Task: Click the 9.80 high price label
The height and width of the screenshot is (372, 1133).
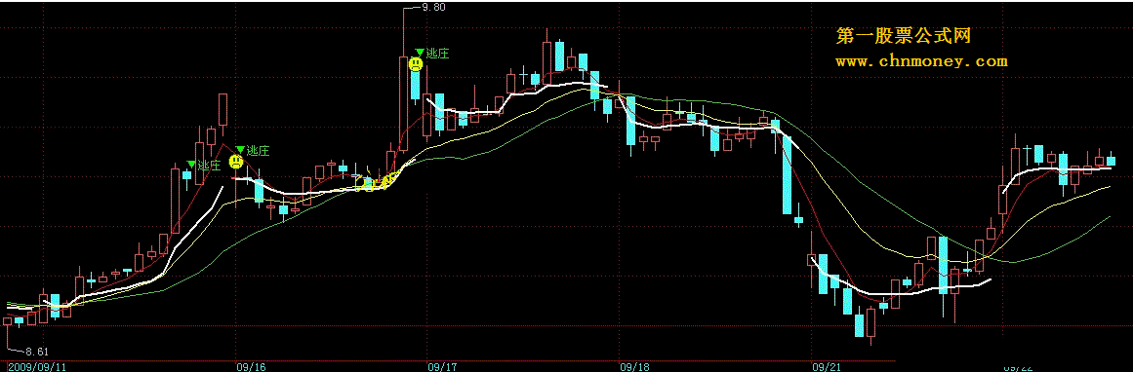Action: pos(433,7)
